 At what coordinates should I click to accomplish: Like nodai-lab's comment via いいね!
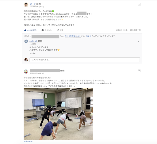click(33, 53)
